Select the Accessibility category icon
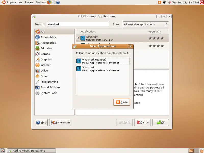 (x=37, y=37)
